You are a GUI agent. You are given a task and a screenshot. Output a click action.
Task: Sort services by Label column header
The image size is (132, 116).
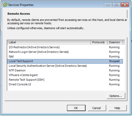coord(49,42)
